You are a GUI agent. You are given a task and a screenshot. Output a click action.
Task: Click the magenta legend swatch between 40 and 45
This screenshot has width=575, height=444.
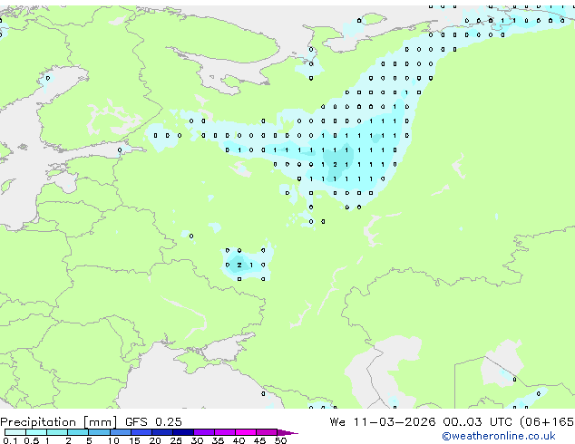(246, 432)
